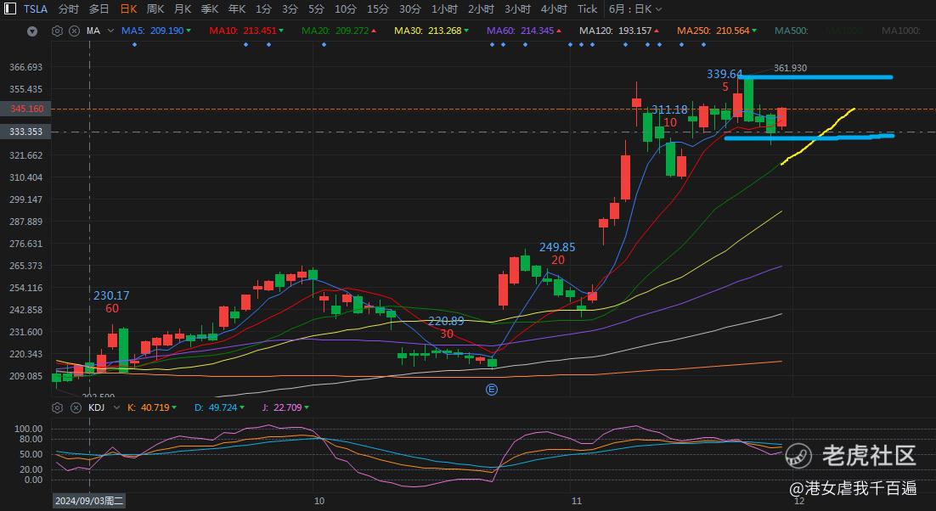Image resolution: width=936 pixels, height=511 pixels.
Task: Select the 1分 interval
Action: pyautogui.click(x=263, y=9)
